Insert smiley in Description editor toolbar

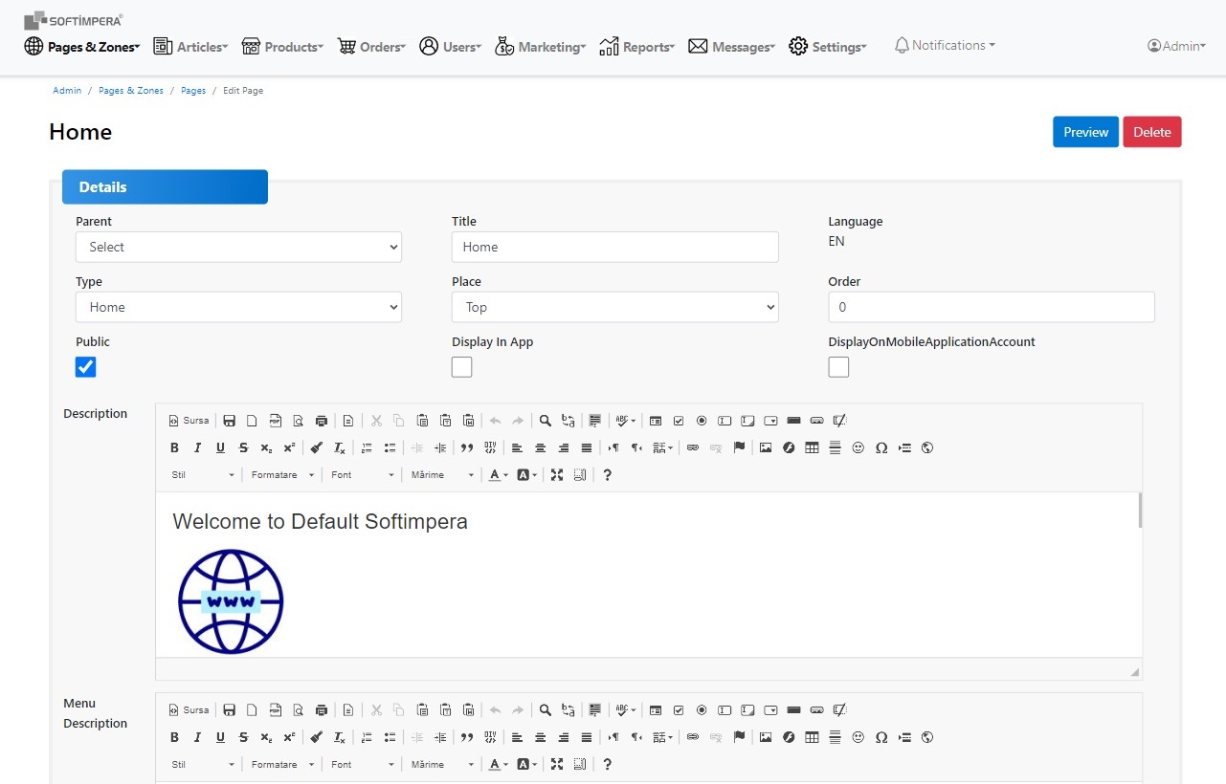pyautogui.click(x=858, y=447)
